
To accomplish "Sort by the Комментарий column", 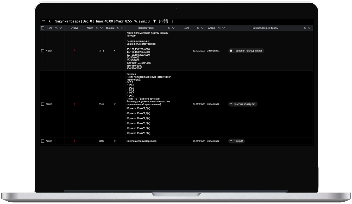I will [x=169, y=28].
